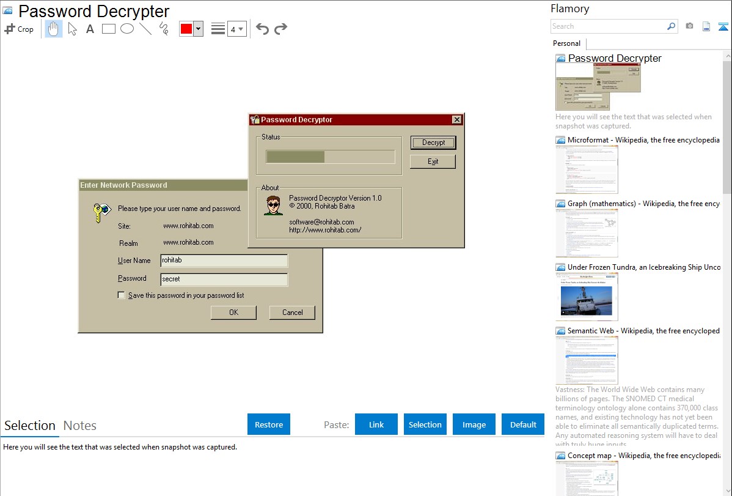Pick the ellipse drawing tool
Image resolution: width=732 pixels, height=496 pixels.
click(x=127, y=29)
